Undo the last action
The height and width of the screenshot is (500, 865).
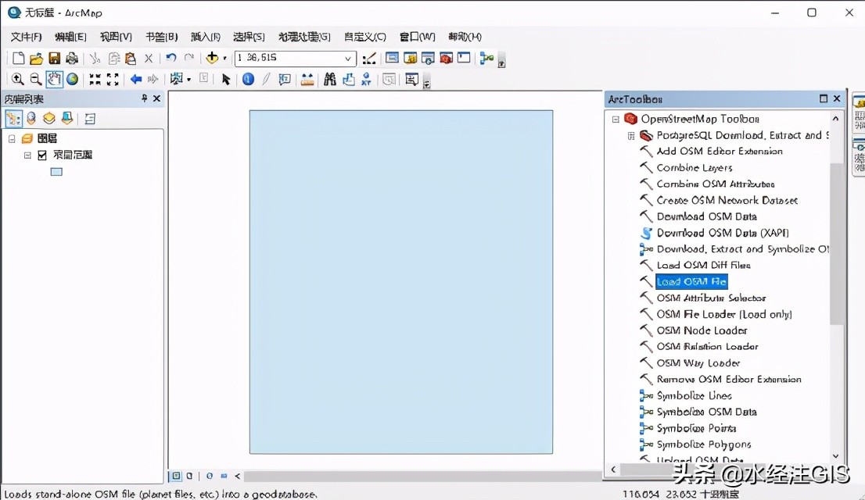pos(171,58)
